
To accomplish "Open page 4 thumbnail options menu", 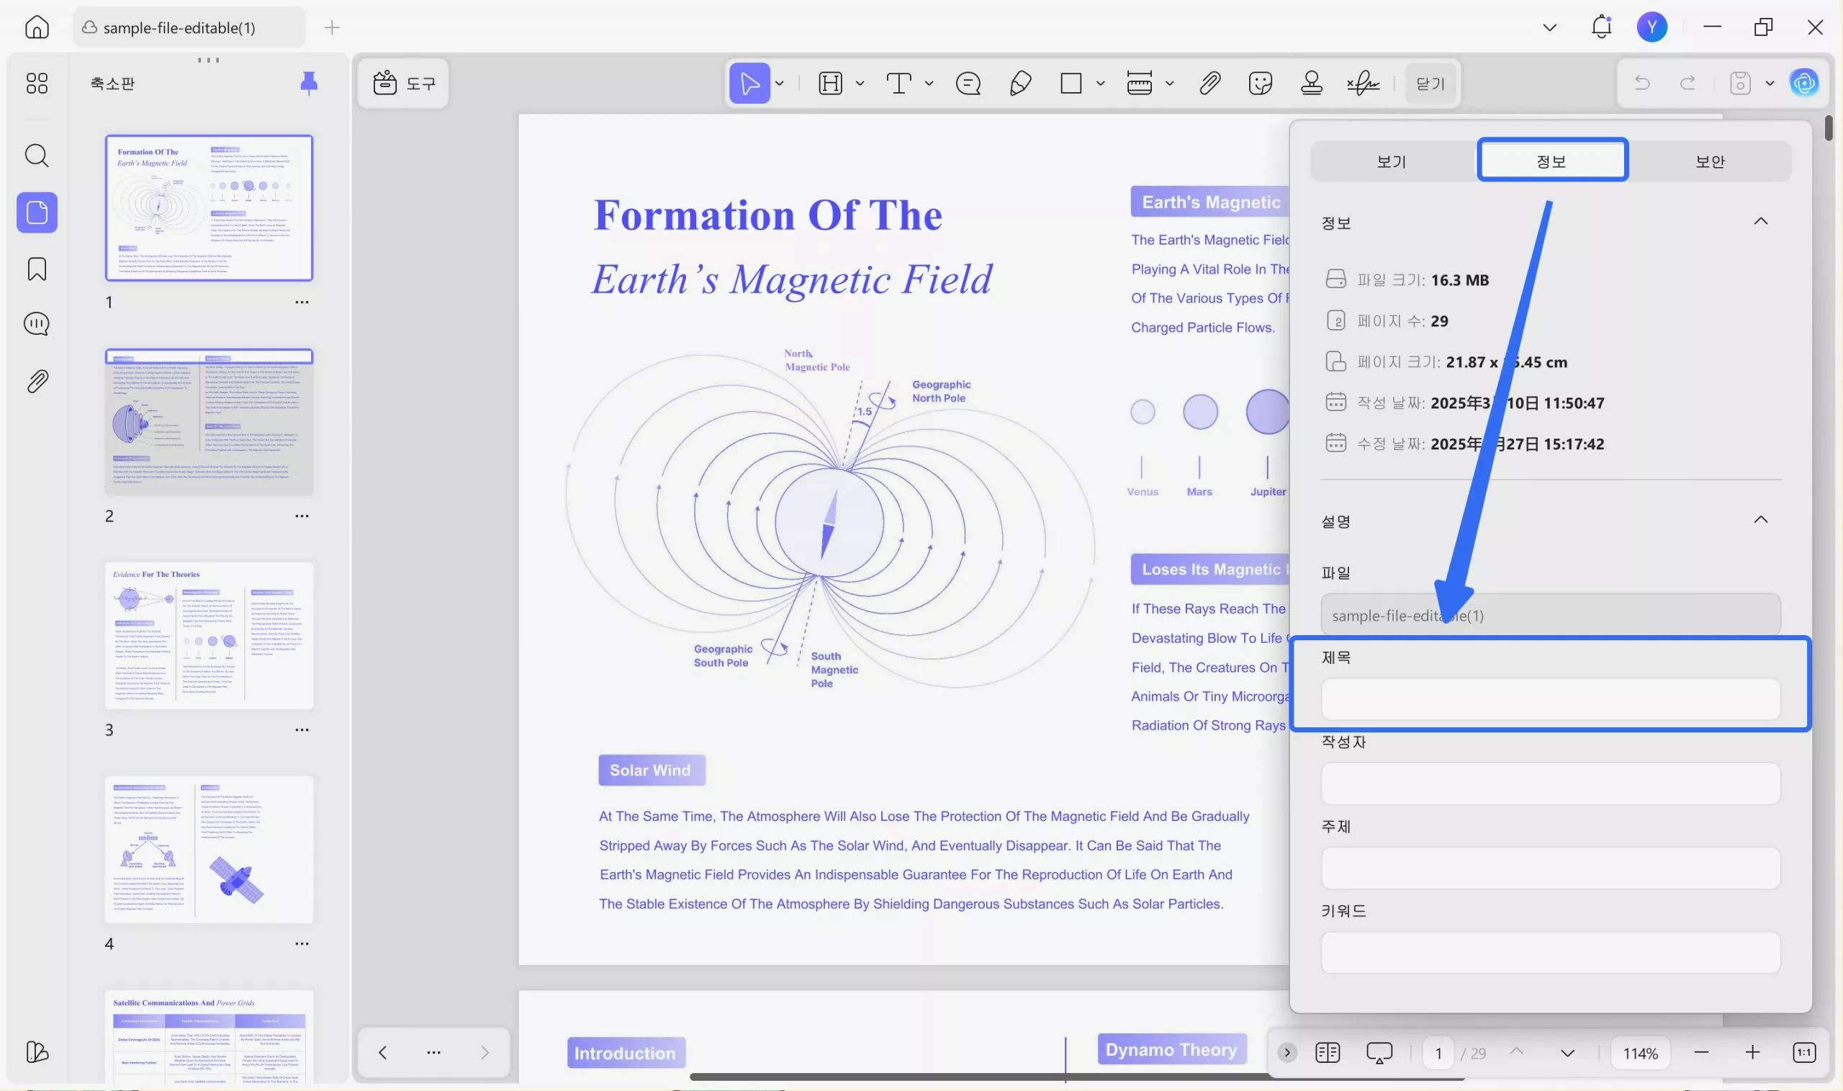I will pyautogui.click(x=302, y=943).
